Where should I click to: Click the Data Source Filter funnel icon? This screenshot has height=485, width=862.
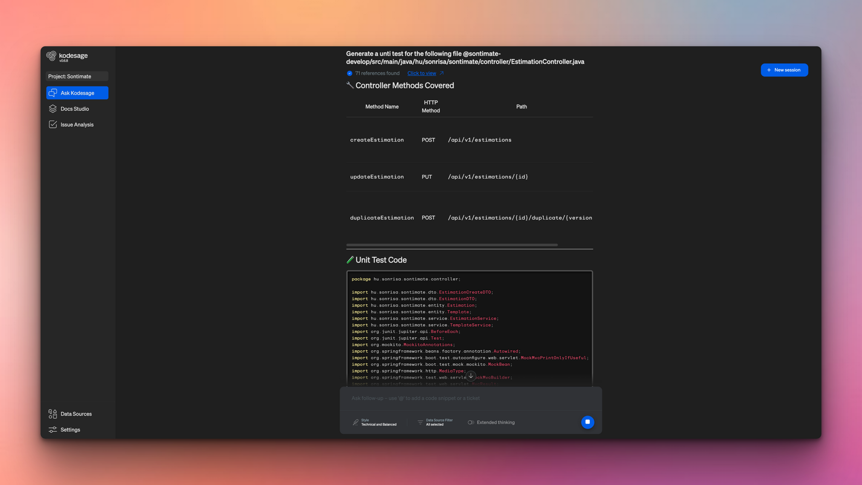pos(420,422)
